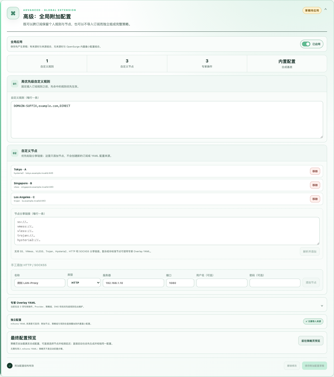Click the 附加配置结构有效 status text
This screenshot has height=377, width=334.
[24, 366]
